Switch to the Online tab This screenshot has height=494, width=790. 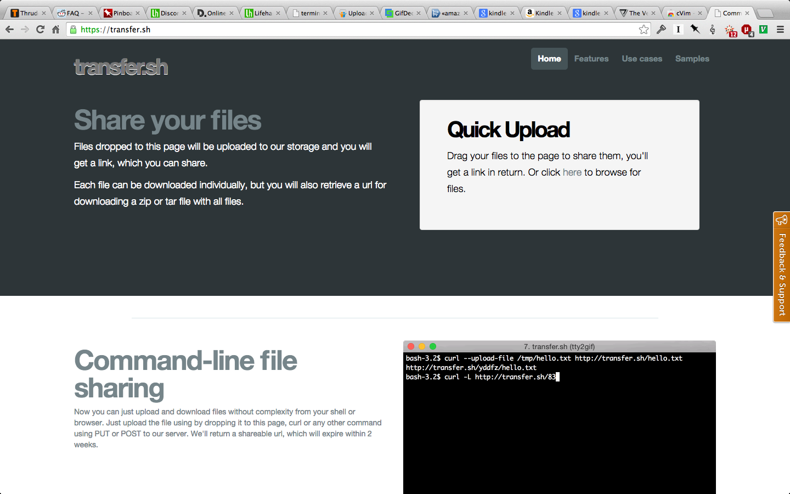[215, 13]
